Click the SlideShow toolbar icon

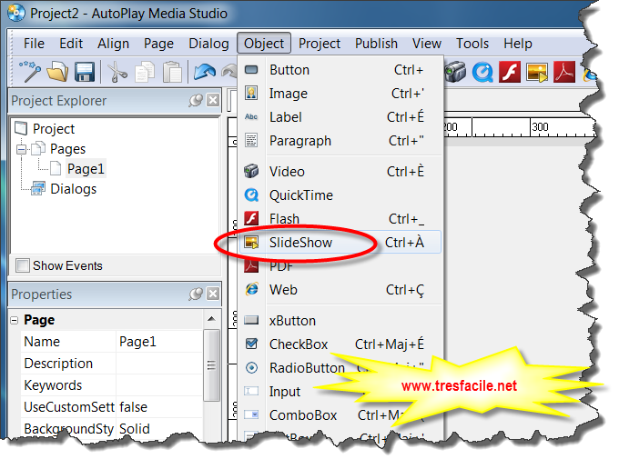pyautogui.click(x=537, y=72)
